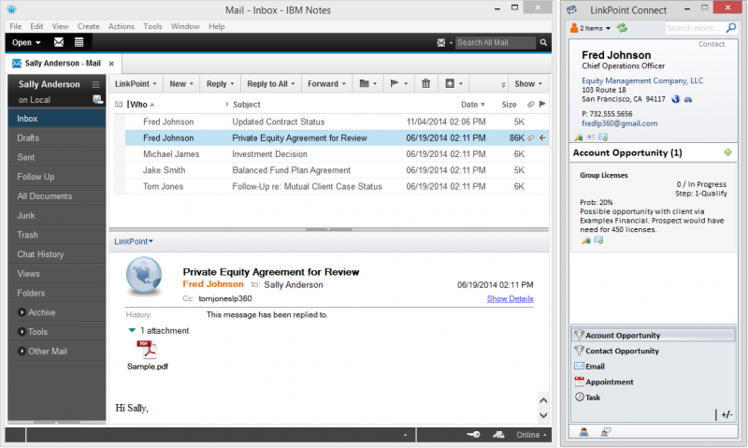Click the person icon at LinkPoint panel bottom
748x448 pixels.
tap(583, 432)
